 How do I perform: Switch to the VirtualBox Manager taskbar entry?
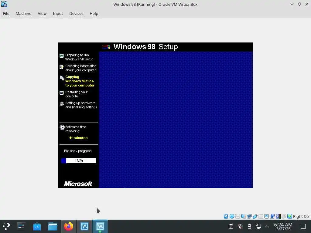(84, 226)
